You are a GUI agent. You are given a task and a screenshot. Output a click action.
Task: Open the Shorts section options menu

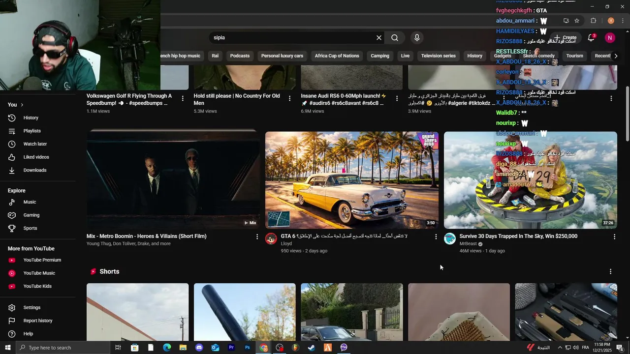611,271
